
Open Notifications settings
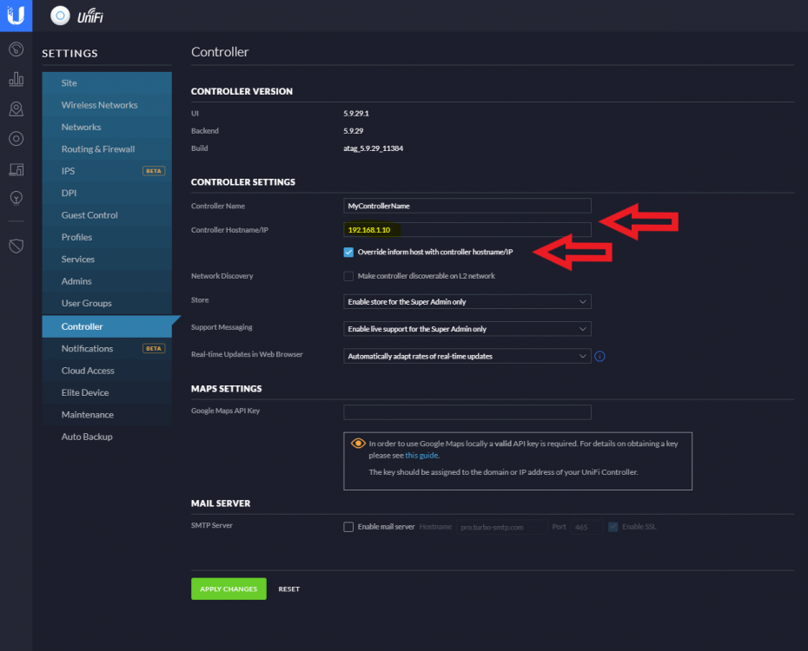click(107, 348)
